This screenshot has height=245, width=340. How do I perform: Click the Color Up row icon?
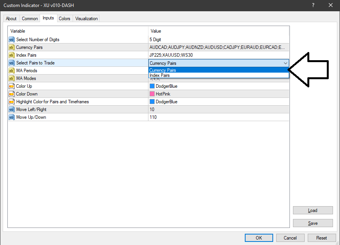coord(11,86)
